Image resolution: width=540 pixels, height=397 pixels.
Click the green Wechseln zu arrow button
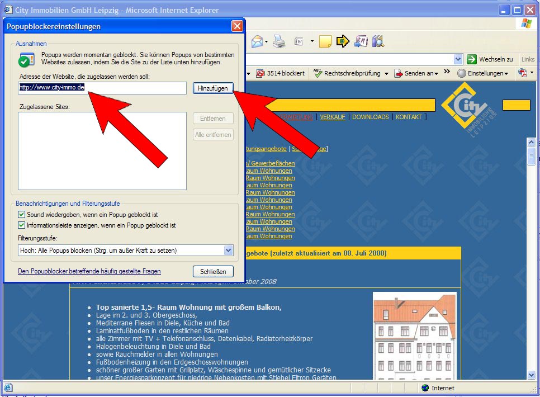click(x=472, y=59)
